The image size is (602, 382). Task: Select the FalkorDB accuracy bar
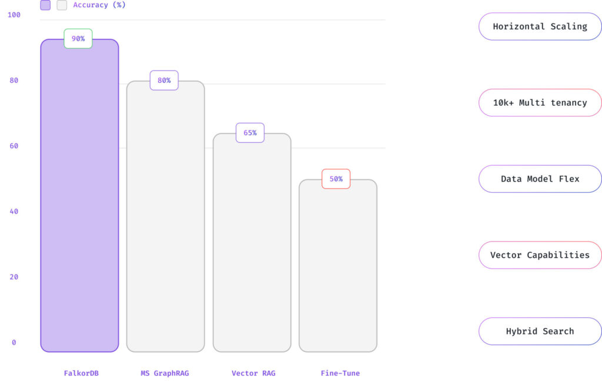pyautogui.click(x=79, y=200)
